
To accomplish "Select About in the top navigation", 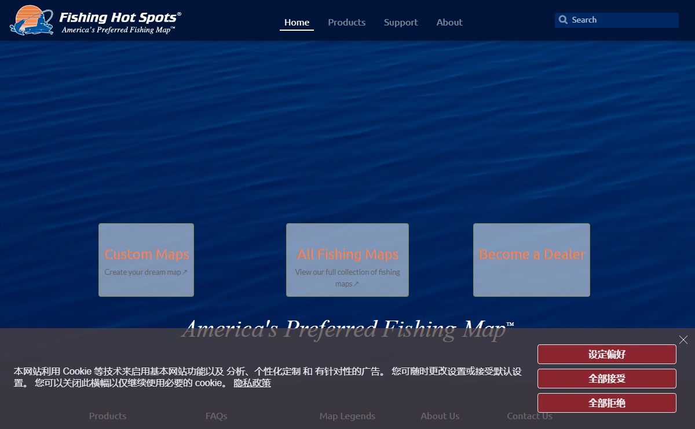I will click(x=449, y=23).
